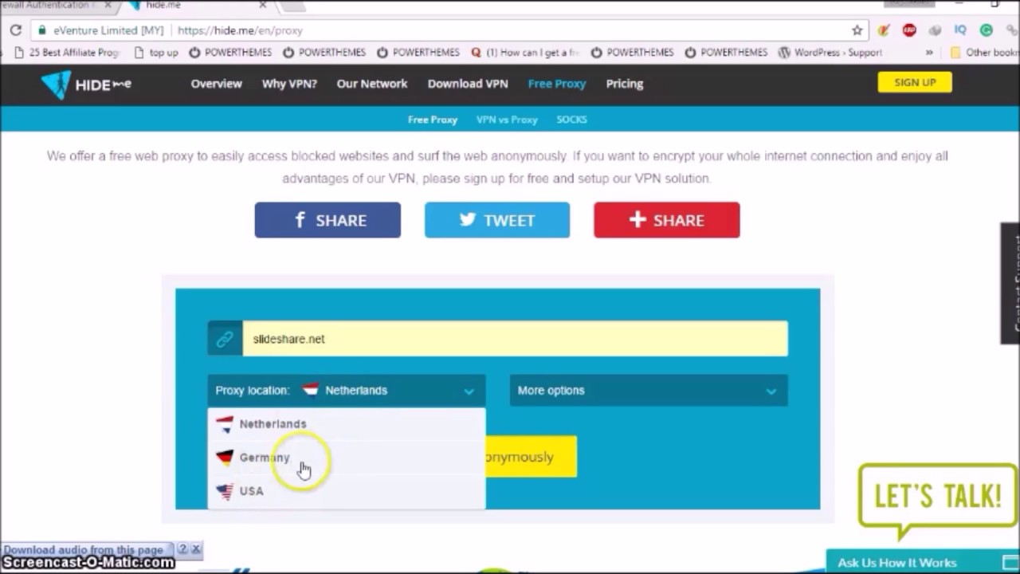Click the link icon beside URL field
Image resolution: width=1020 pixels, height=574 pixels.
pyautogui.click(x=225, y=339)
